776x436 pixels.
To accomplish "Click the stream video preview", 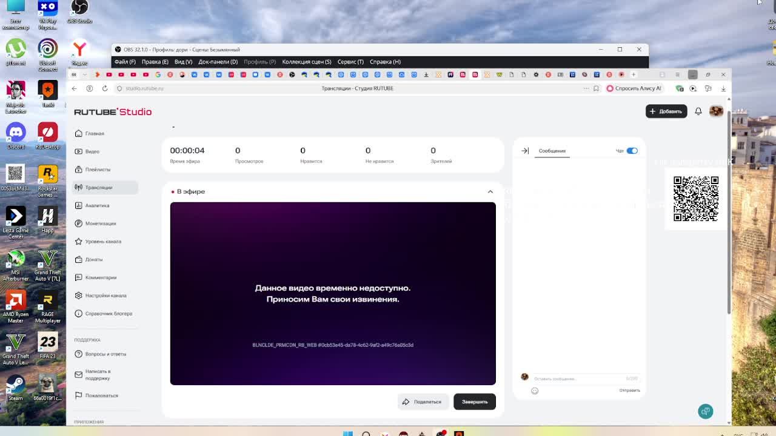I will coord(333,294).
